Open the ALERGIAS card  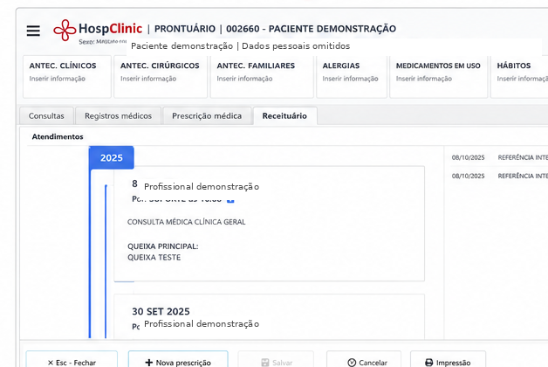(x=352, y=77)
